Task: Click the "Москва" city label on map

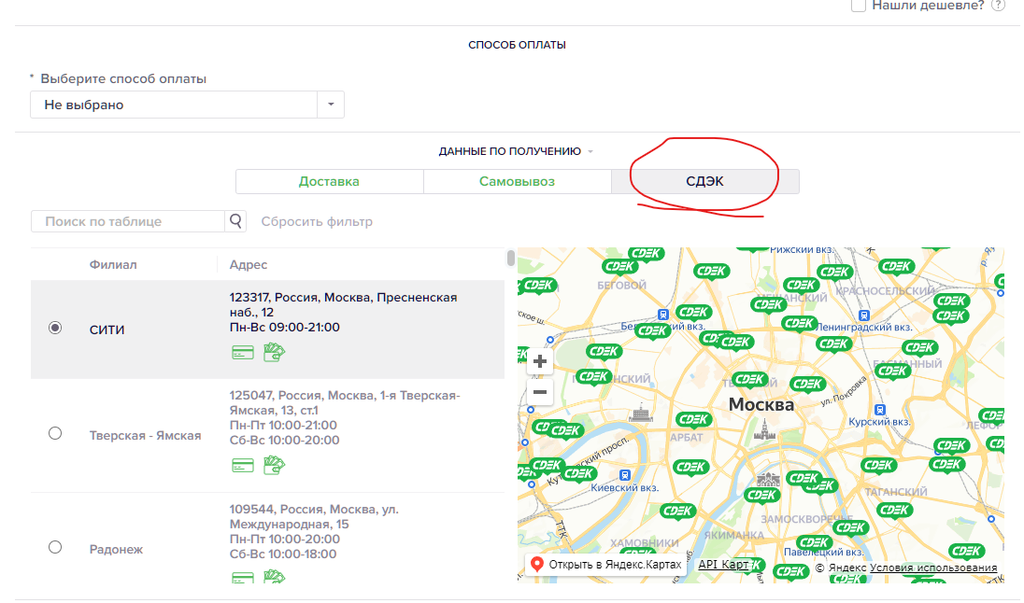Action: pyautogui.click(x=761, y=404)
